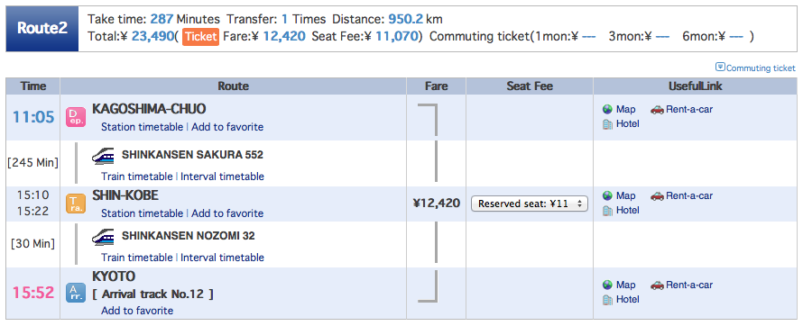The width and height of the screenshot is (803, 326).
Task: Add SHIN-KOBE station to favorite
Action: click(x=227, y=213)
